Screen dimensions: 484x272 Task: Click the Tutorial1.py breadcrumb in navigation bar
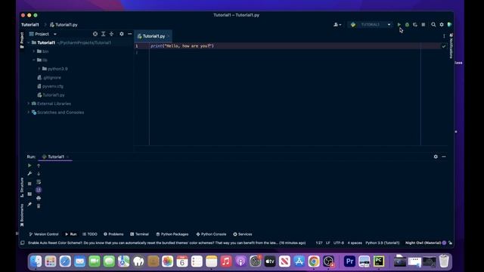[64, 25]
